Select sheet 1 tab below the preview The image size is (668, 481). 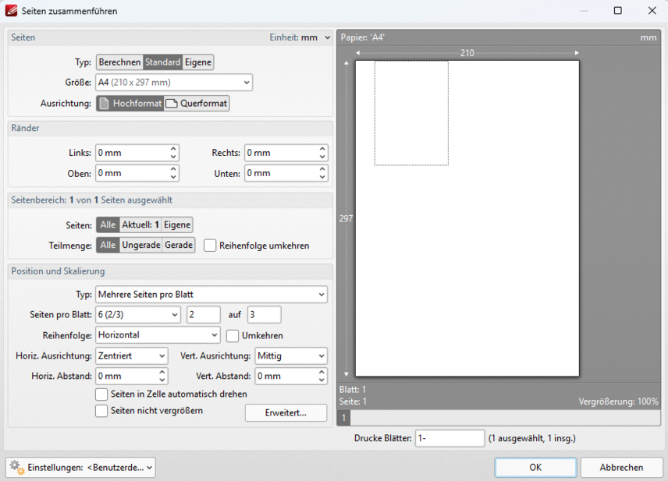343,419
